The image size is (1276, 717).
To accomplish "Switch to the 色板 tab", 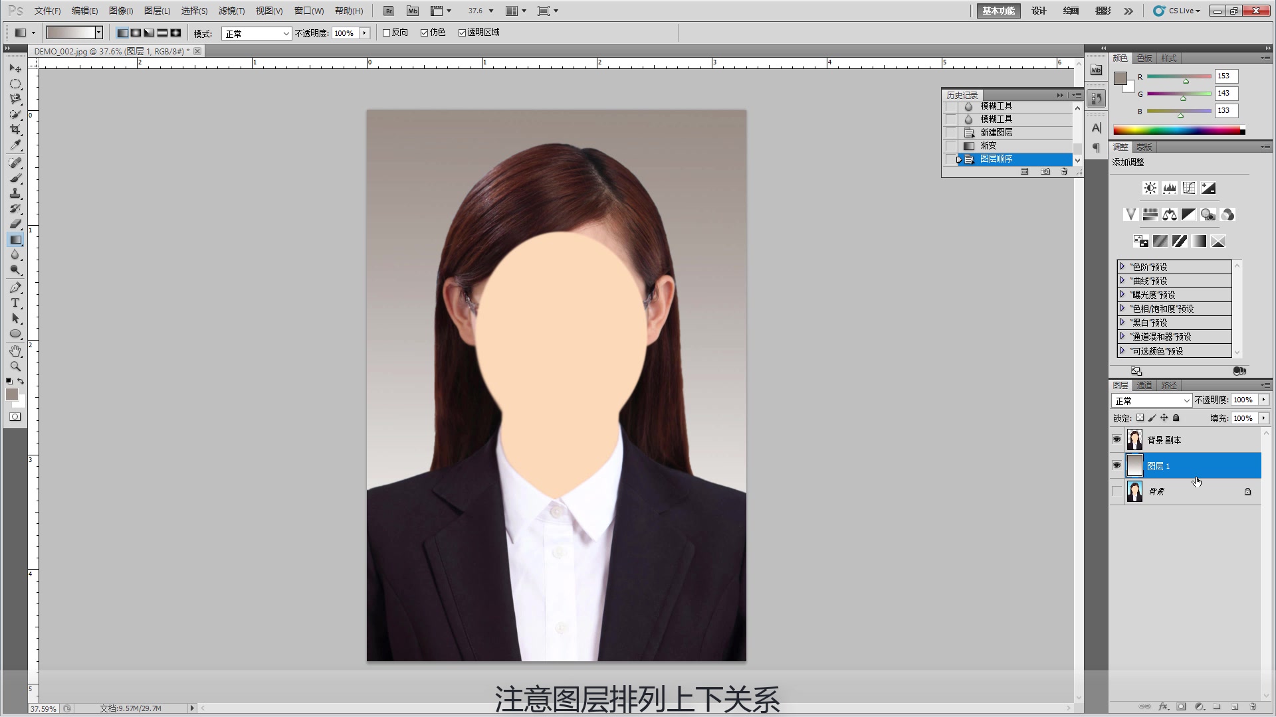I will (x=1144, y=58).
